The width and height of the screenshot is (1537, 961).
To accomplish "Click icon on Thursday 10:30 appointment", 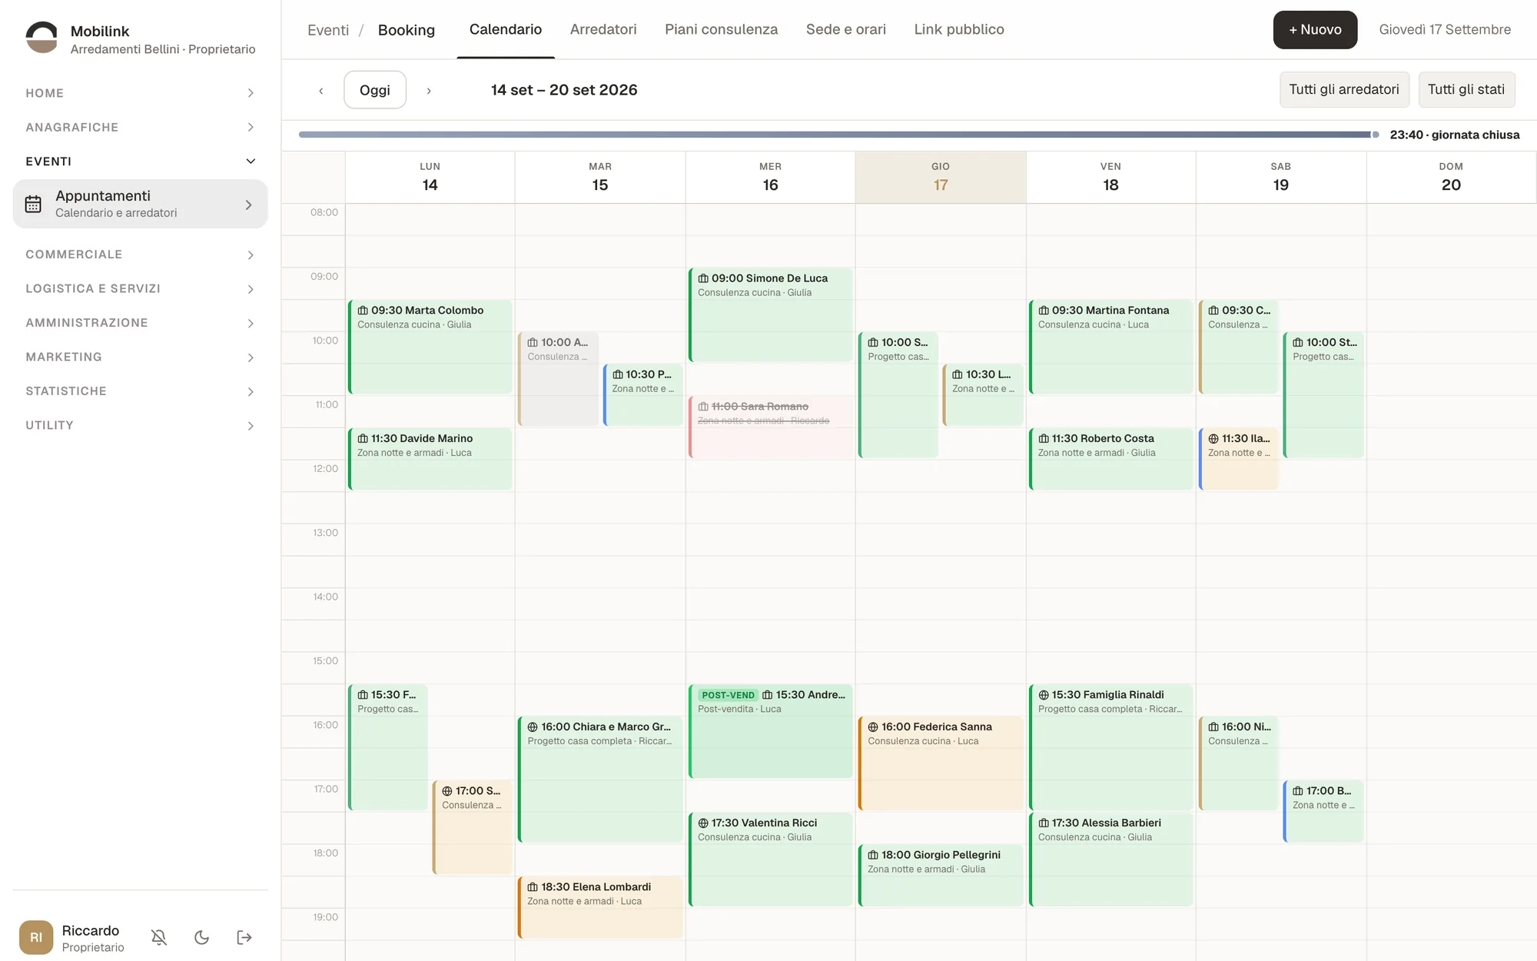I will (x=958, y=374).
